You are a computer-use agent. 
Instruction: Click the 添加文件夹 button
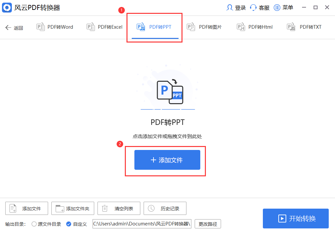tap(73, 208)
